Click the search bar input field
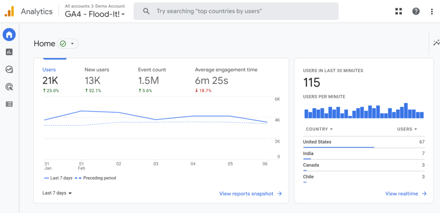 (x=236, y=11)
